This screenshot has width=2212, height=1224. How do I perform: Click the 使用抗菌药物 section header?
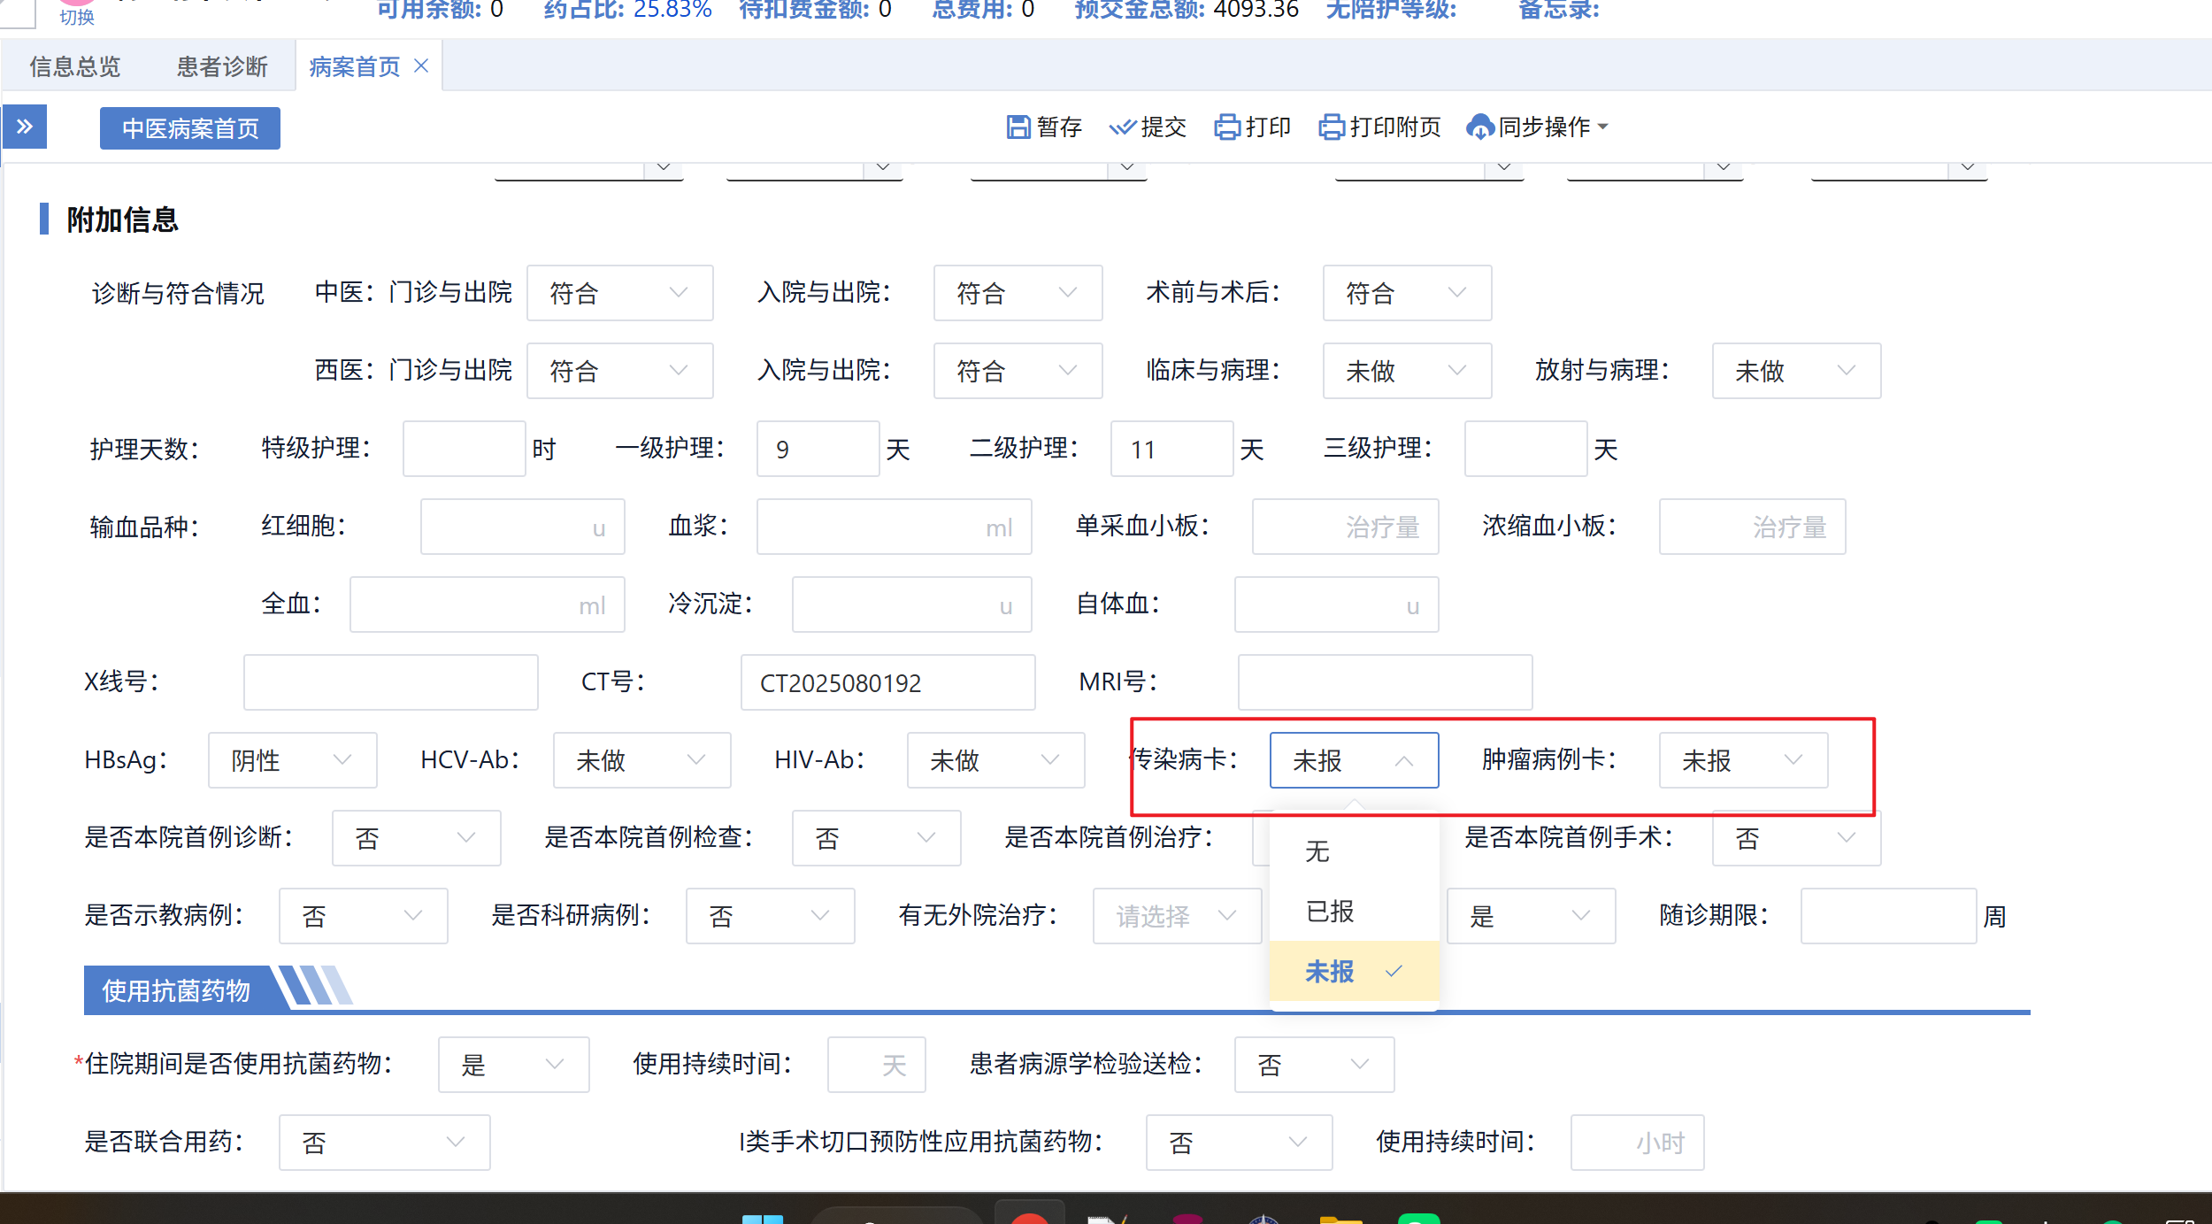[177, 990]
